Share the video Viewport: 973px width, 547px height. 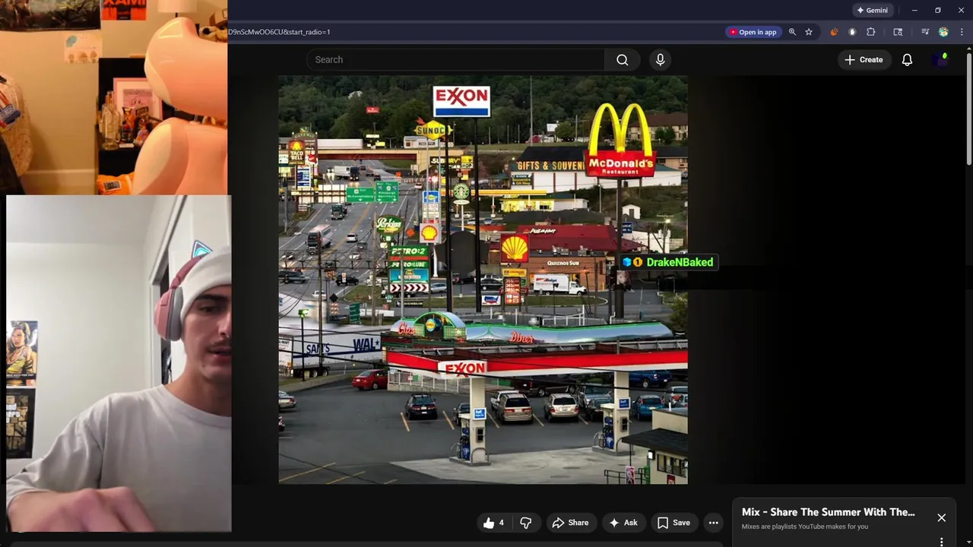point(570,523)
